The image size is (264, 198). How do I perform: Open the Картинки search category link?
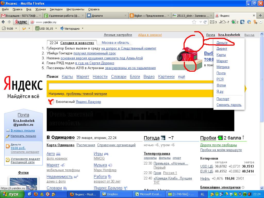coord(166,77)
